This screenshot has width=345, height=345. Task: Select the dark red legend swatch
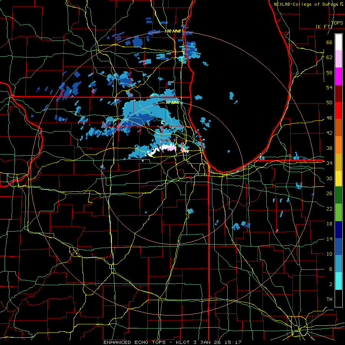point(338,93)
